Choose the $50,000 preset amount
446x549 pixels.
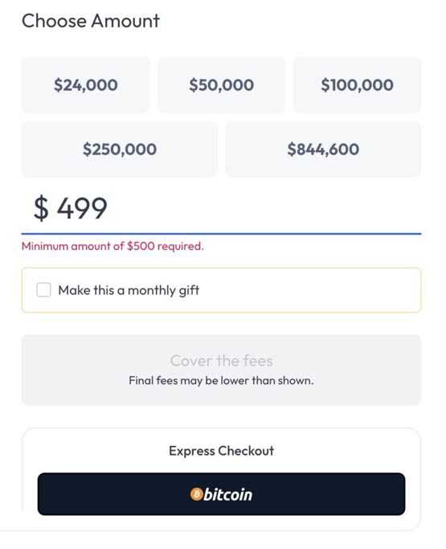pyautogui.click(x=221, y=84)
